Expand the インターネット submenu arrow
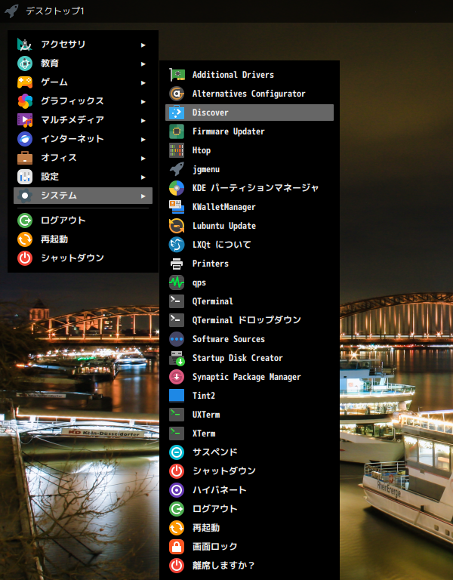The width and height of the screenshot is (453, 580). pyautogui.click(x=143, y=139)
